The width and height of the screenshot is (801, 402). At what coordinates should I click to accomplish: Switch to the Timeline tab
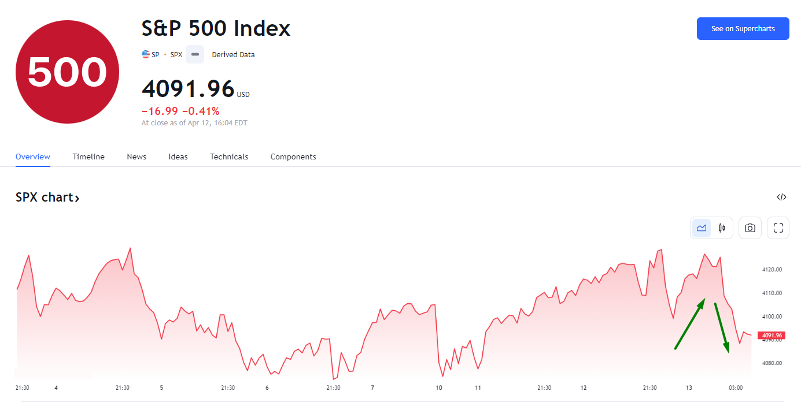88,157
